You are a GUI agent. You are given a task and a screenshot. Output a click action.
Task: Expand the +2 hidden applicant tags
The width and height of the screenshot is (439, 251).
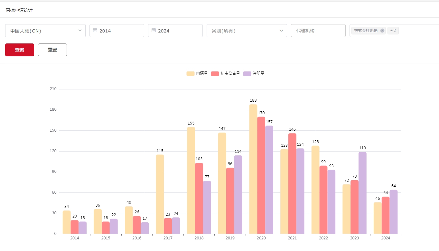(393, 31)
